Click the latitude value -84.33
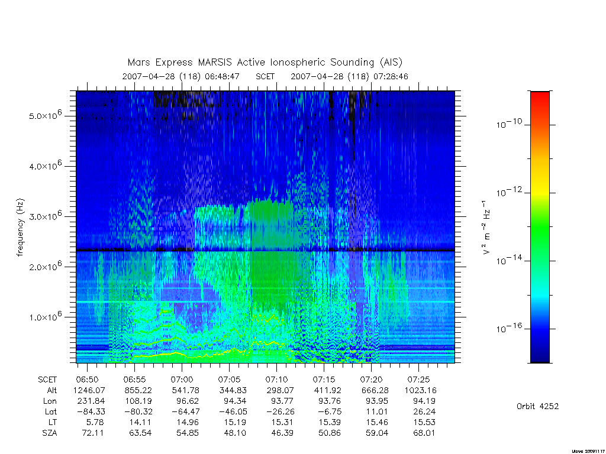This screenshot has width=606, height=454. [90, 411]
